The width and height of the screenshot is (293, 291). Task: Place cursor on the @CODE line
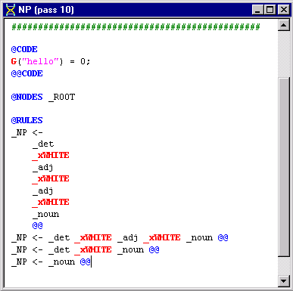tap(24, 49)
